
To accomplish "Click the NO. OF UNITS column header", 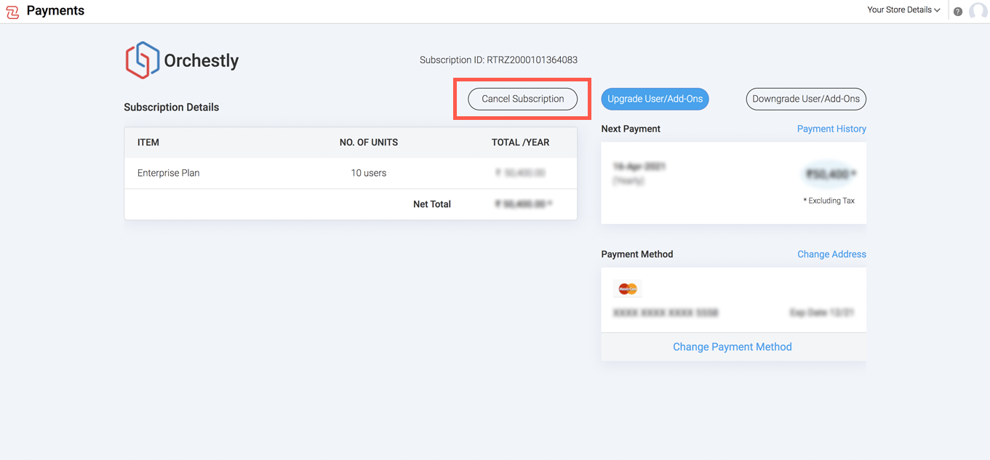I will pyautogui.click(x=369, y=142).
